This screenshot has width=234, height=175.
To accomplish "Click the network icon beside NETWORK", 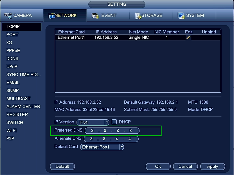I will [x=52, y=16].
